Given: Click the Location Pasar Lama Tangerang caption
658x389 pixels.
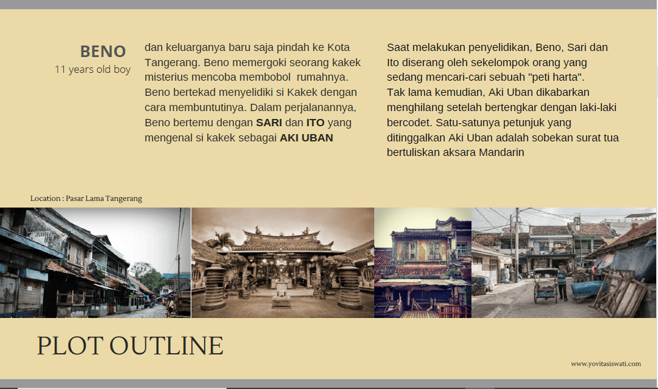Looking at the screenshot, I should tap(86, 198).
